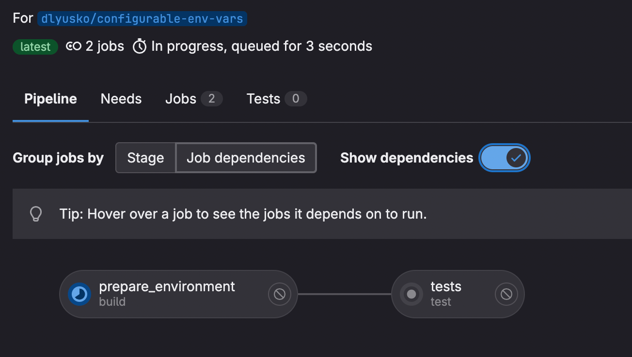The width and height of the screenshot is (632, 357).
Task: Click the pipeline jobs count icon
Action: (74, 46)
